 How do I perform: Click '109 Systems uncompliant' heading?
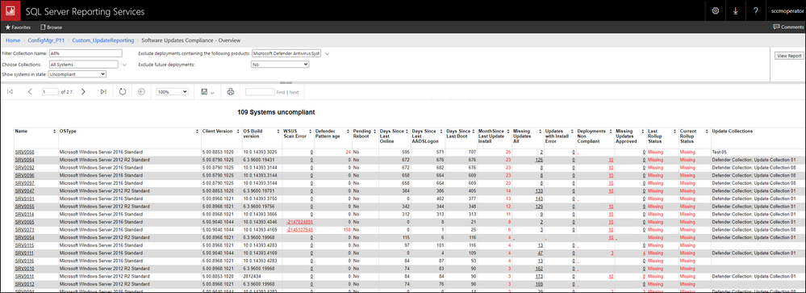click(276, 111)
